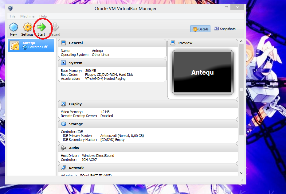Start the VM with the green arrow
Viewport: 286px width, 194px height.
tap(41, 27)
